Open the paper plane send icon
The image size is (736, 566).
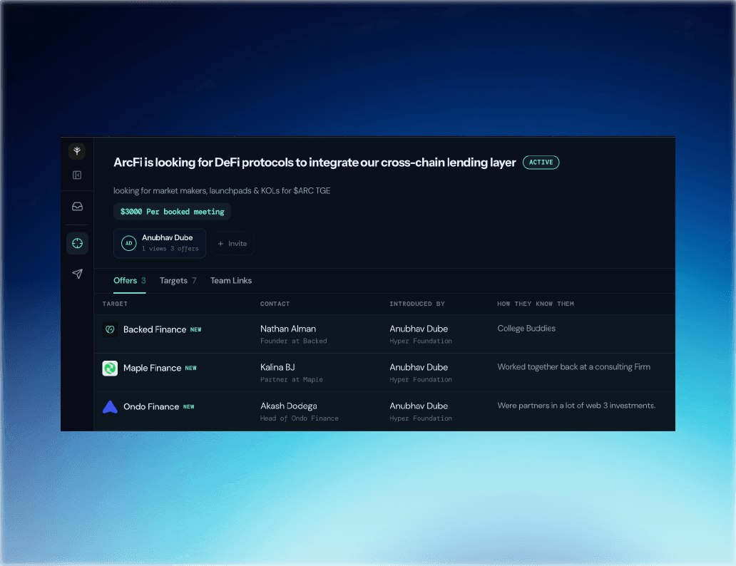tap(77, 274)
